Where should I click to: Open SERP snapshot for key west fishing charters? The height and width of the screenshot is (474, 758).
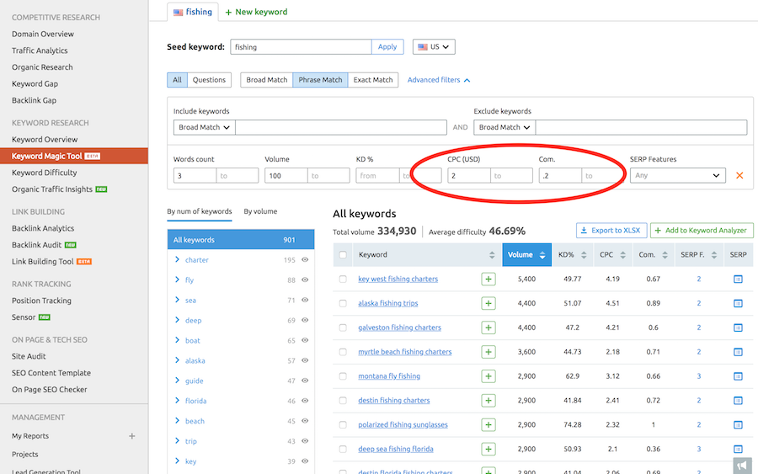[738, 279]
